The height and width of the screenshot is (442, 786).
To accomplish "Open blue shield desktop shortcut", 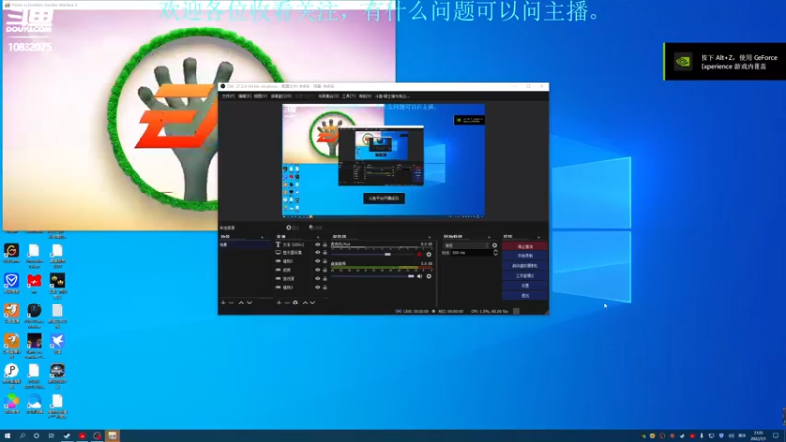I will pos(11,280).
